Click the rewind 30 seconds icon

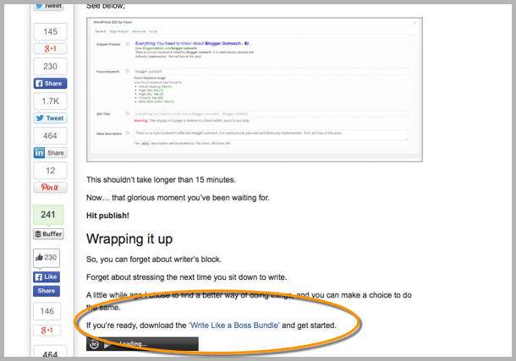pyautogui.click(x=94, y=344)
